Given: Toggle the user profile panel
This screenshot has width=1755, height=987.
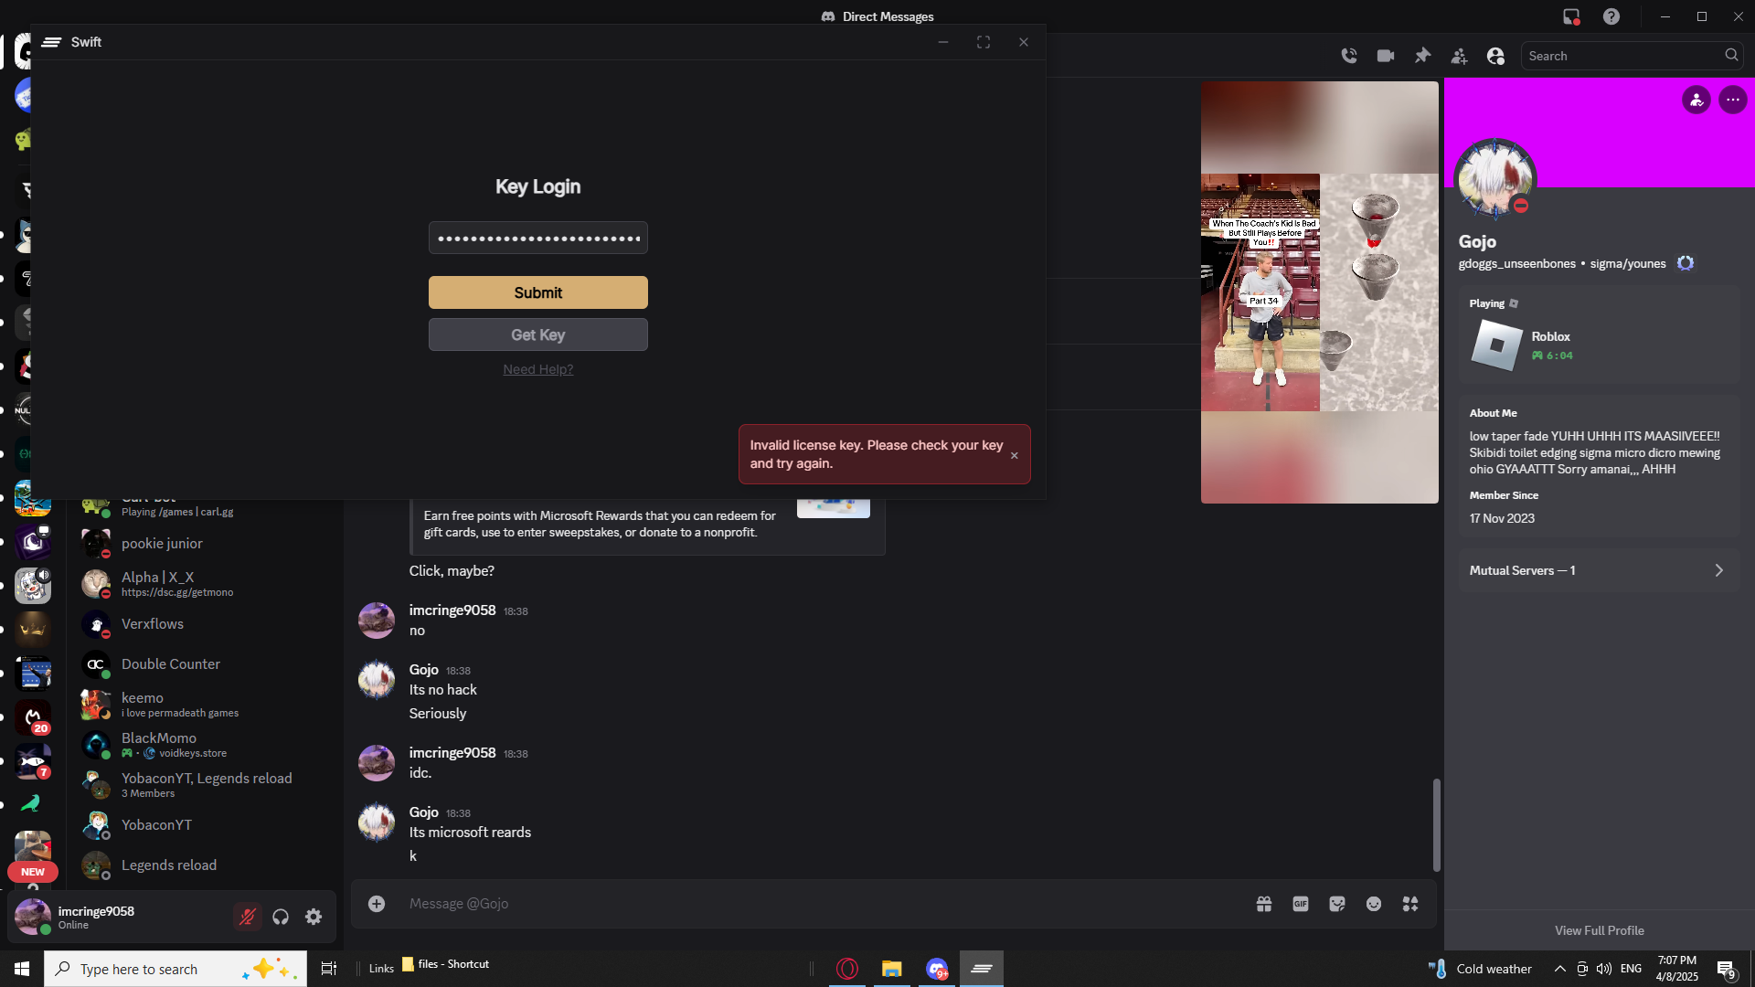Looking at the screenshot, I should tap(1495, 56).
